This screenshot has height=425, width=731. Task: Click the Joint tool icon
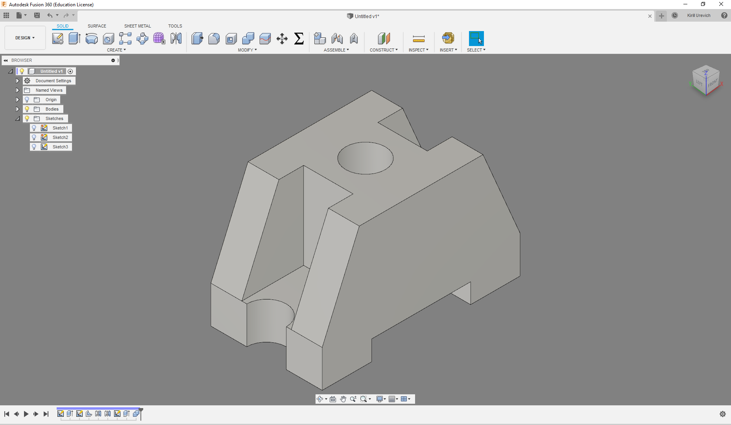pos(337,39)
